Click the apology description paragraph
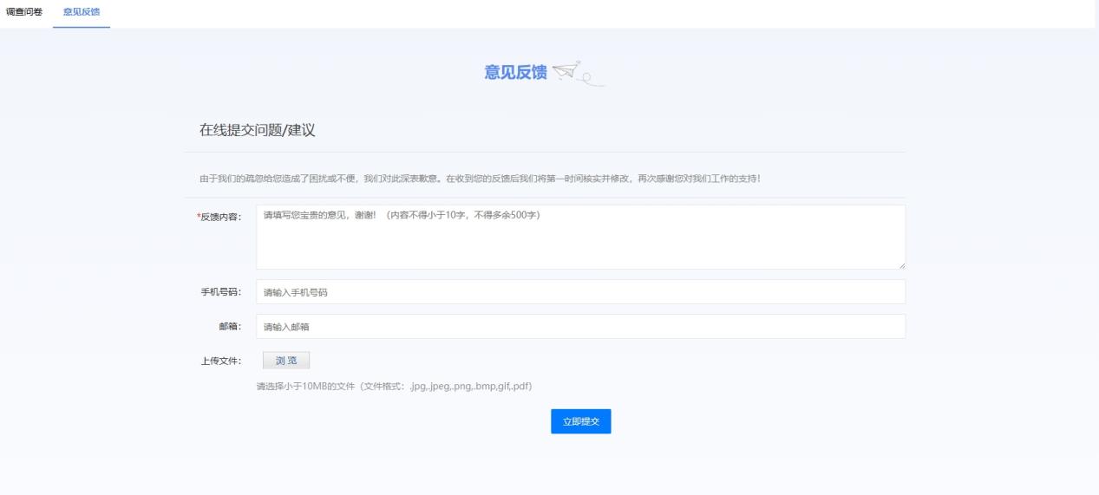 pos(480,179)
